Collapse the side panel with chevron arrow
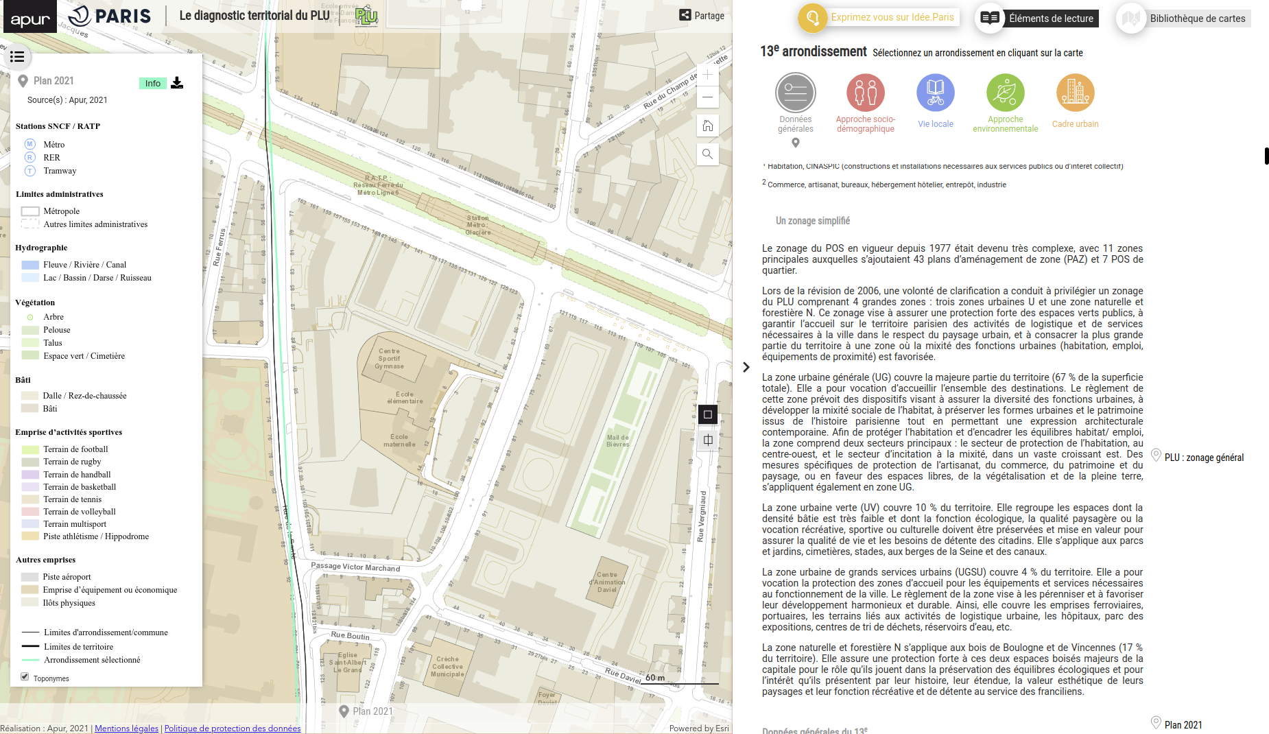Viewport: 1269px width, 734px height. click(x=746, y=368)
